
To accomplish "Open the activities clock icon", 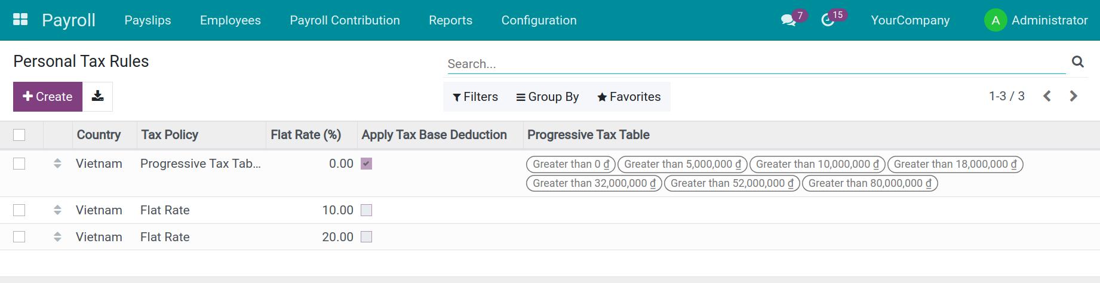I will (828, 20).
